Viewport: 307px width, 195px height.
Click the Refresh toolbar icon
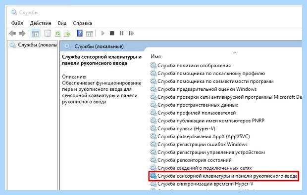pos(57,34)
